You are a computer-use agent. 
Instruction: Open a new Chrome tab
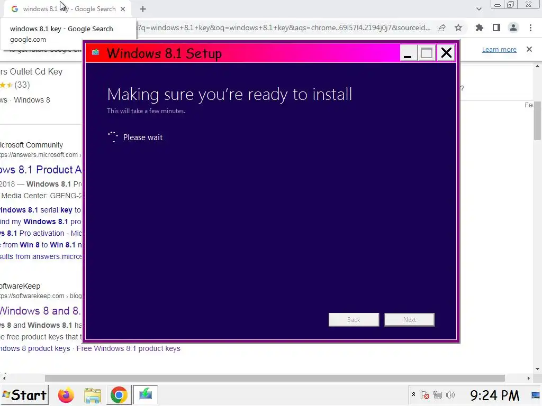point(143,9)
